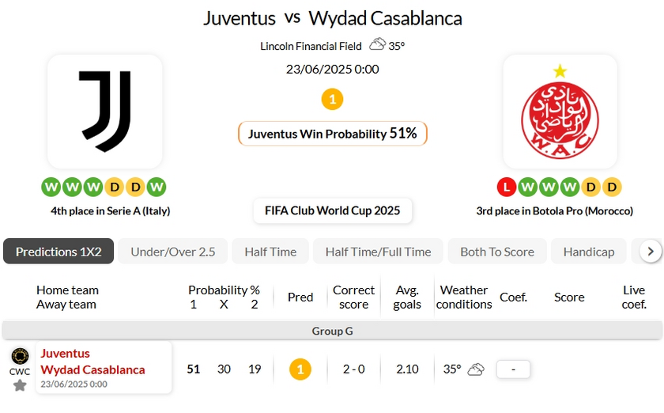Toggle the favorite star under CWC
The height and width of the screenshot is (413, 664).
tap(20, 385)
